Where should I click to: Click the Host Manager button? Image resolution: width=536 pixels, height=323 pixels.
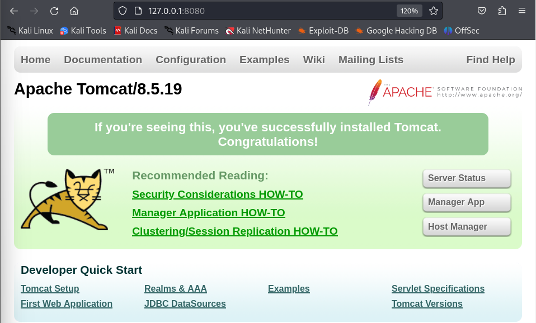pyautogui.click(x=467, y=227)
